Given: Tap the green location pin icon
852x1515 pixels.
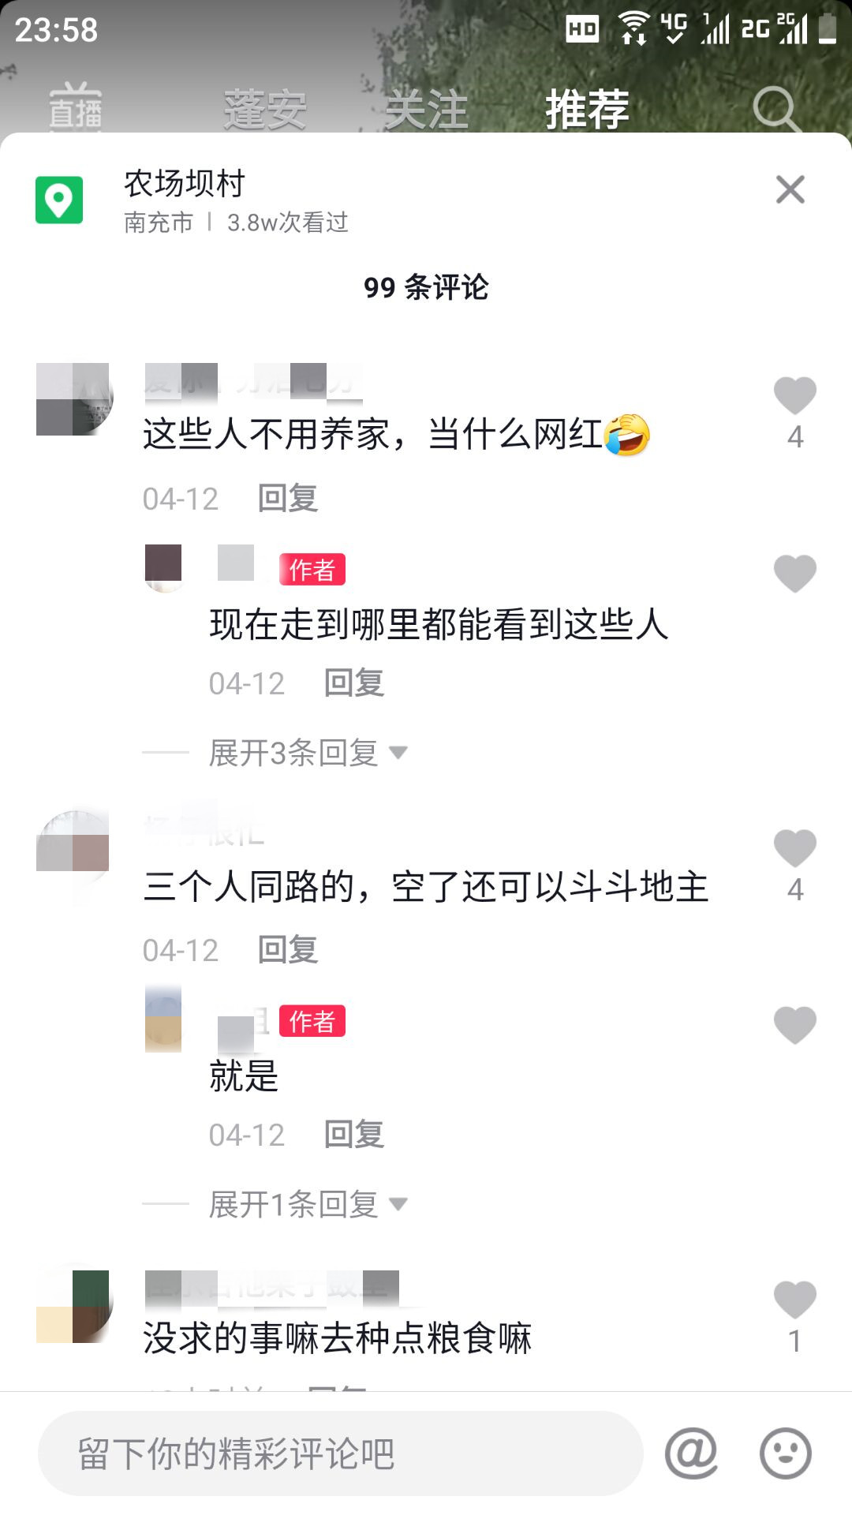Looking at the screenshot, I should coord(59,200).
